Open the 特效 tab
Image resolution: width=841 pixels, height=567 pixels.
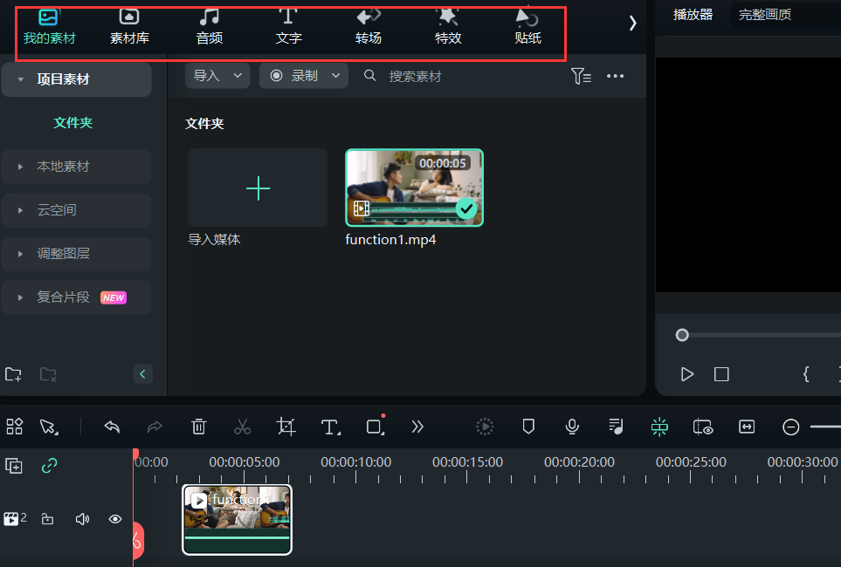point(448,26)
